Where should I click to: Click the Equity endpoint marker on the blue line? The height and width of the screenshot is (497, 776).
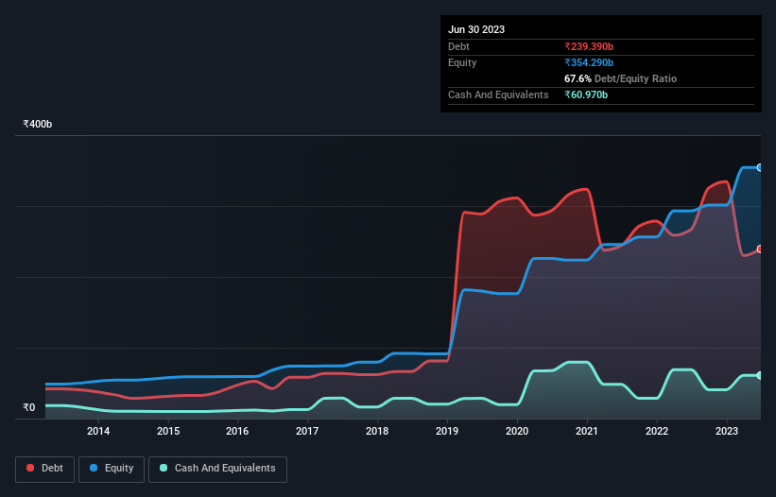(x=760, y=167)
